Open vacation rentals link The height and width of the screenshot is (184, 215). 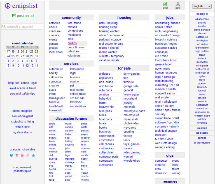coord(109,60)
